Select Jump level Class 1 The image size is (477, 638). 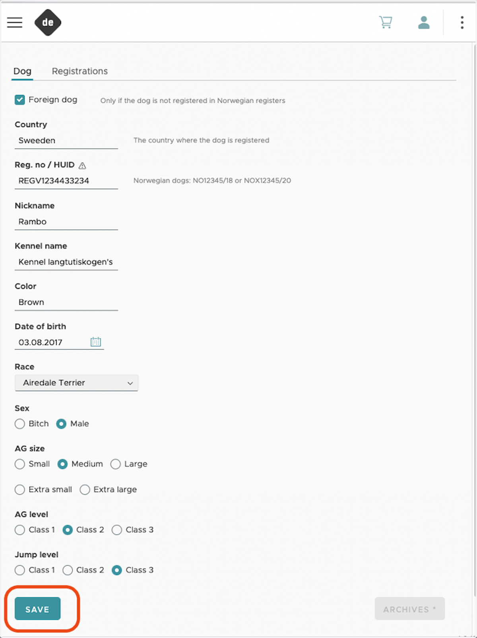(x=20, y=570)
